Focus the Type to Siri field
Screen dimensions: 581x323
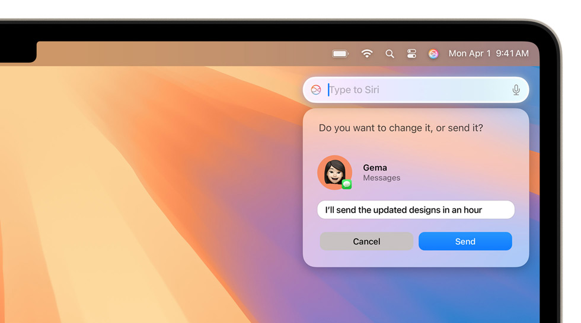[x=415, y=90]
